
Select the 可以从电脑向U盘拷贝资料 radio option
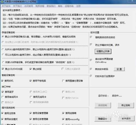pyautogui.click(x=3, y=55)
